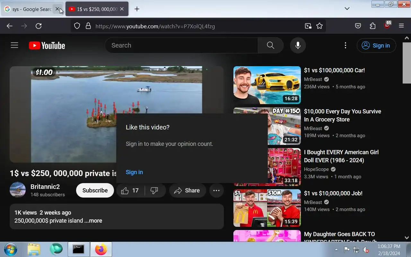Go back in browser history
This screenshot has height=257, width=411.
(10, 26)
